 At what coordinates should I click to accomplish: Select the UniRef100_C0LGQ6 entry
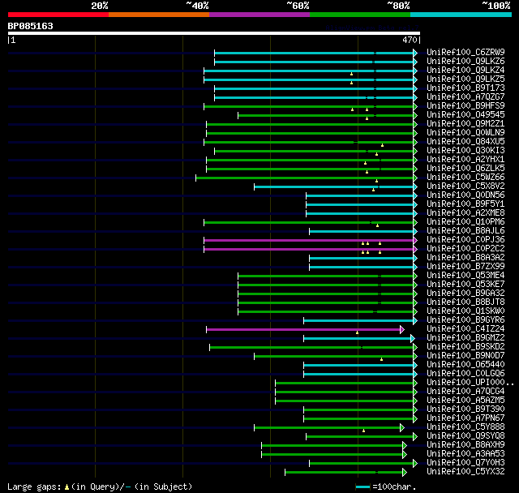465,374
